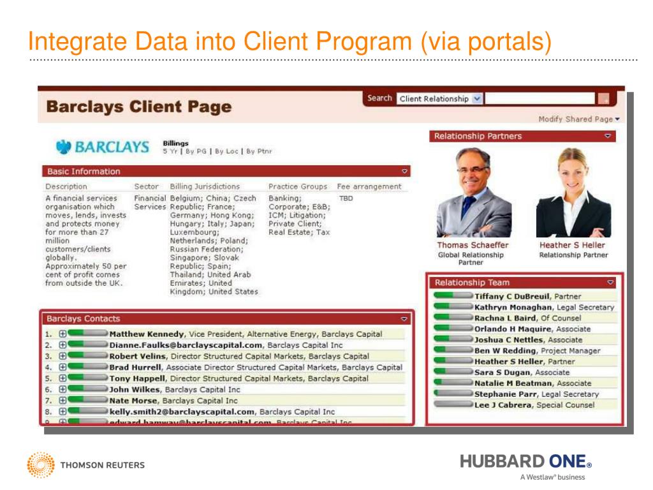Screen dimensions: 653x490
Task: Select the By PG billings view
Action: 196,151
